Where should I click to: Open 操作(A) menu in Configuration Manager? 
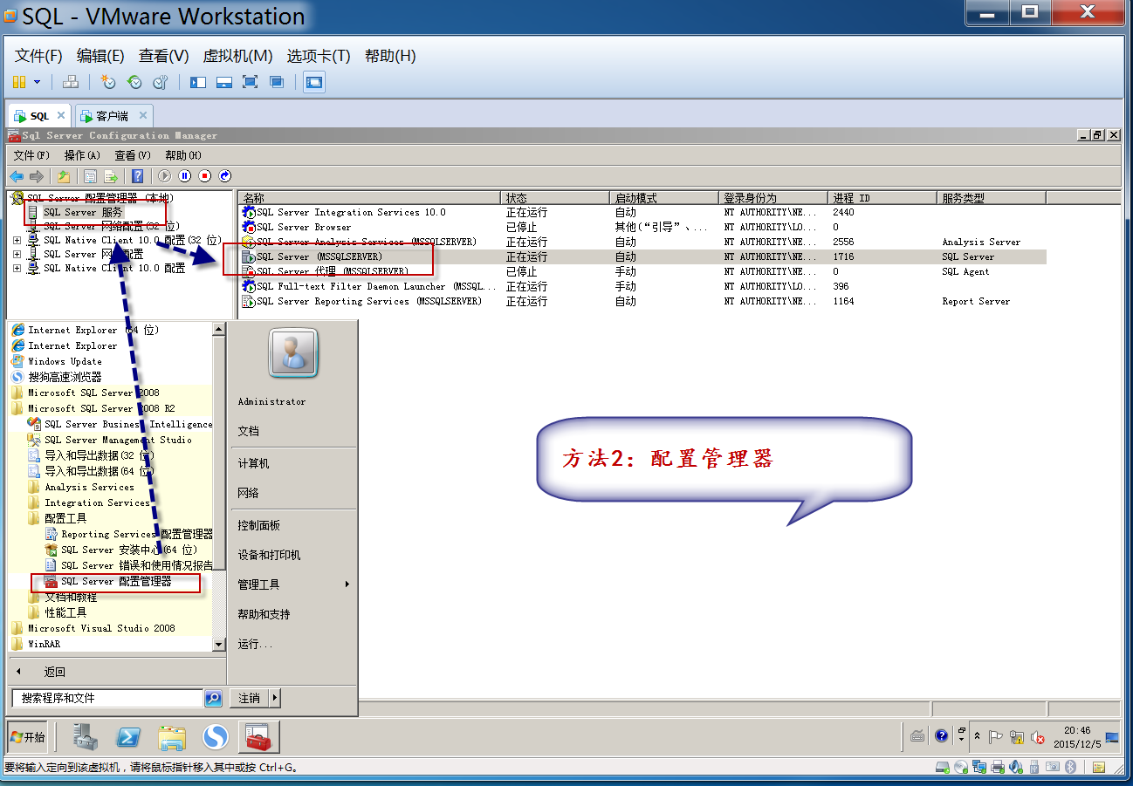click(x=83, y=155)
